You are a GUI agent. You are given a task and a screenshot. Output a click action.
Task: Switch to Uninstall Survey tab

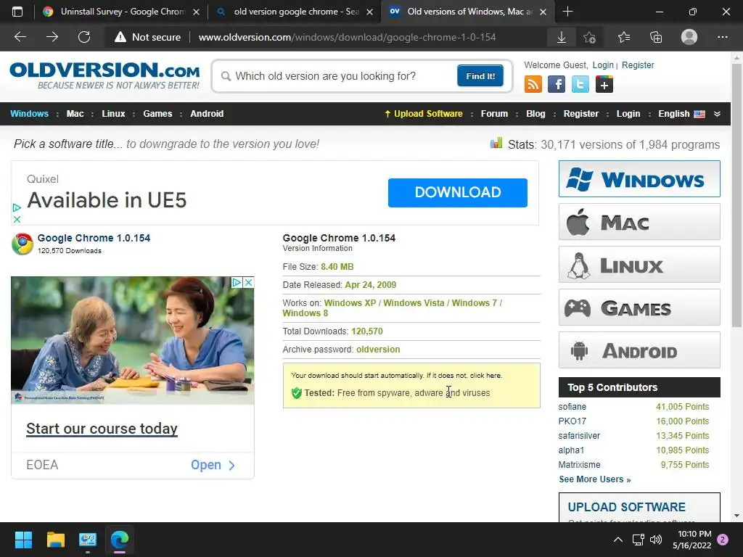122,12
